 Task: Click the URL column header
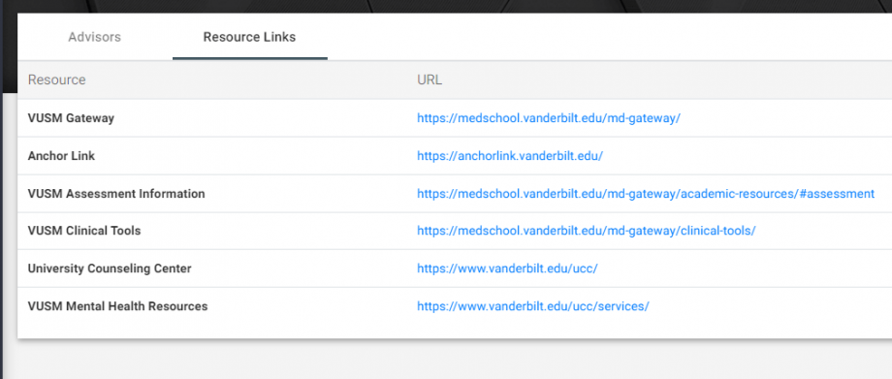coord(430,79)
